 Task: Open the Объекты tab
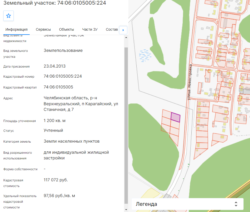click(x=66, y=30)
